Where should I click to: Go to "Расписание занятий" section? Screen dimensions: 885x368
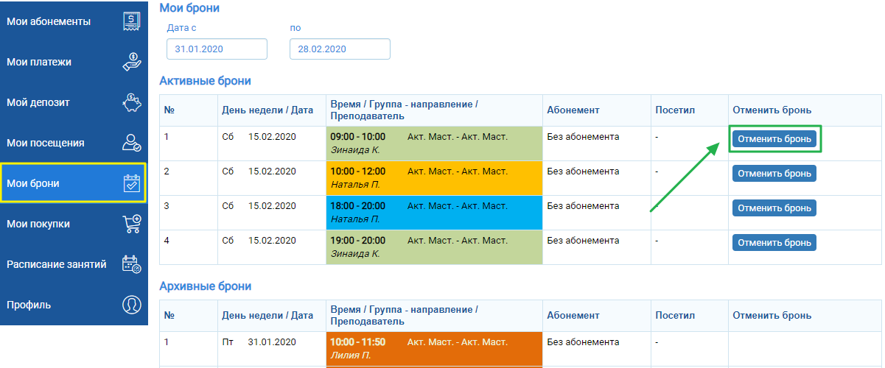tap(57, 264)
